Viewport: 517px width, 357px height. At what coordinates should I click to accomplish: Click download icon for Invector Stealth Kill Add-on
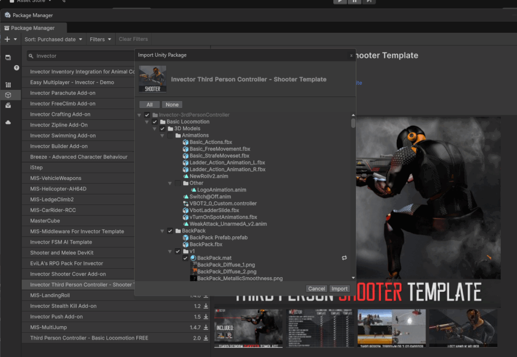206,306
